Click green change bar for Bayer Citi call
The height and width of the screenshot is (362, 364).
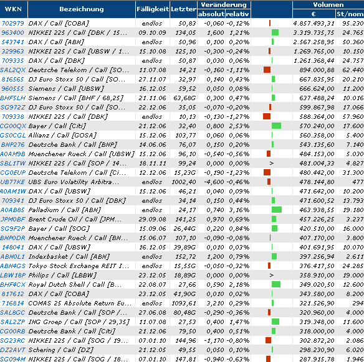(x=276, y=126)
